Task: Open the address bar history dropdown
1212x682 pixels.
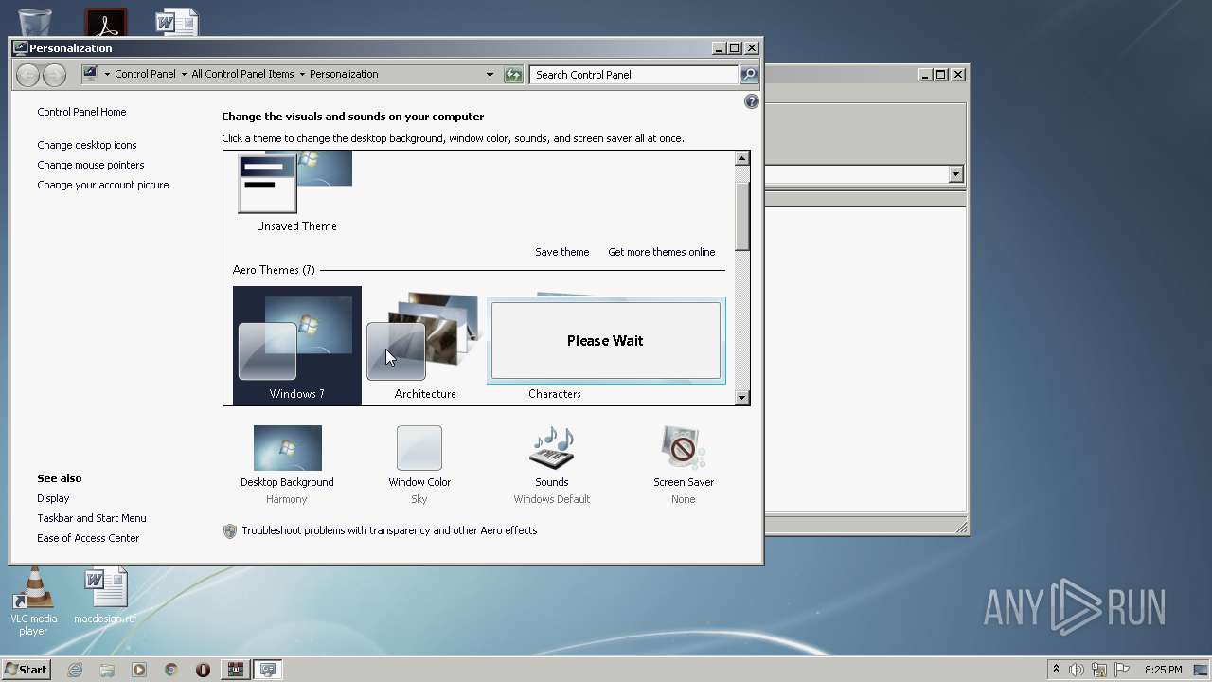Action: click(x=490, y=75)
